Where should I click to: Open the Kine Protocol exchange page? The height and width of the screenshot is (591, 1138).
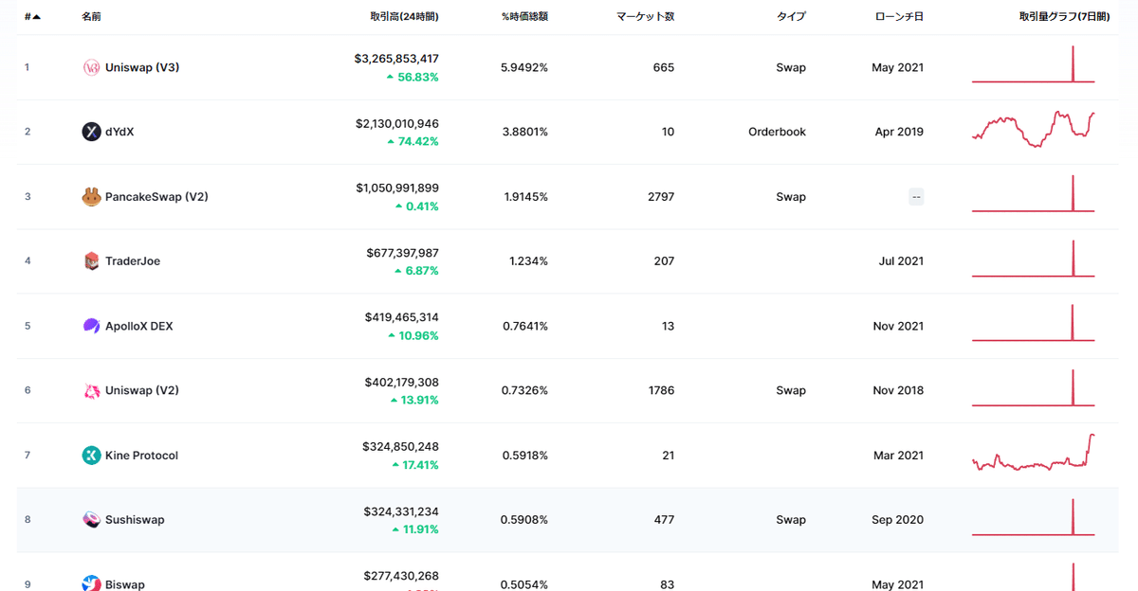(x=143, y=456)
